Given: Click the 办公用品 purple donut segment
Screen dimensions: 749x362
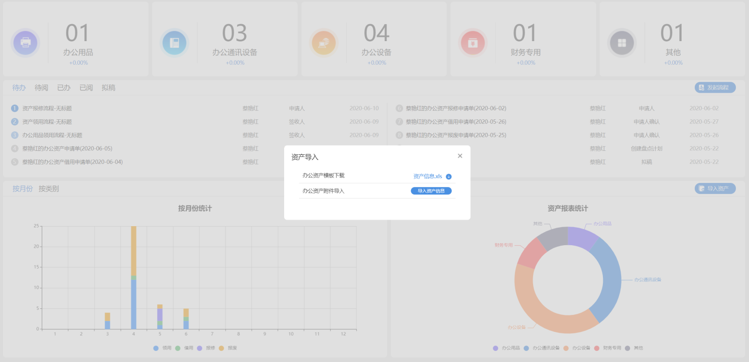Looking at the screenshot, I should [x=582, y=238].
